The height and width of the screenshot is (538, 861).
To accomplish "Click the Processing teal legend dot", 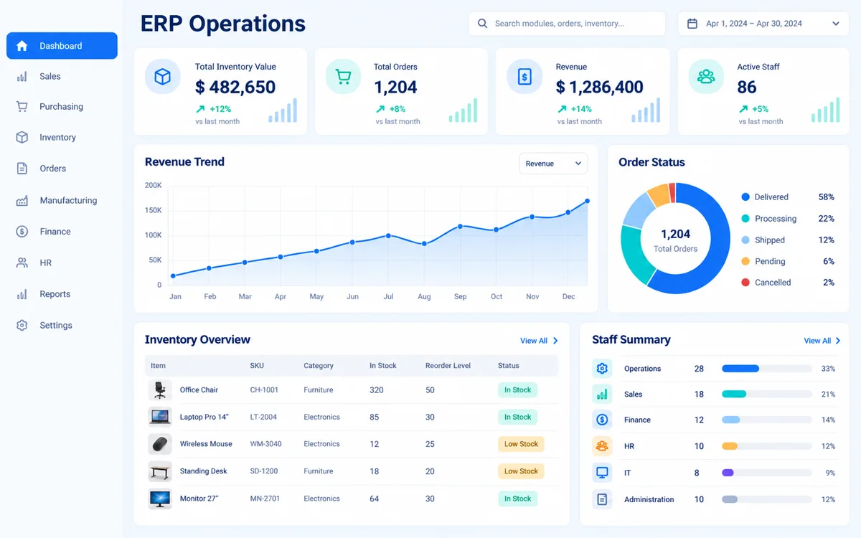I will (x=745, y=219).
